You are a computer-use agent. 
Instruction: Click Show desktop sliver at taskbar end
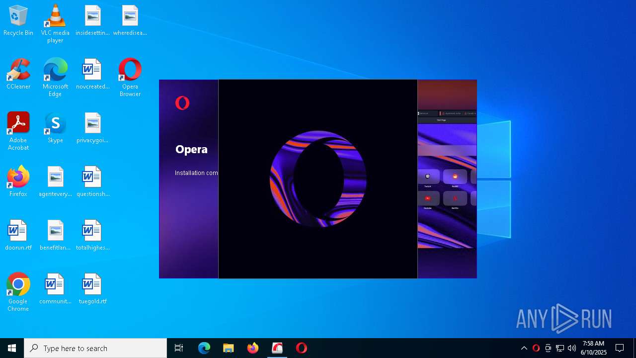(x=635, y=348)
